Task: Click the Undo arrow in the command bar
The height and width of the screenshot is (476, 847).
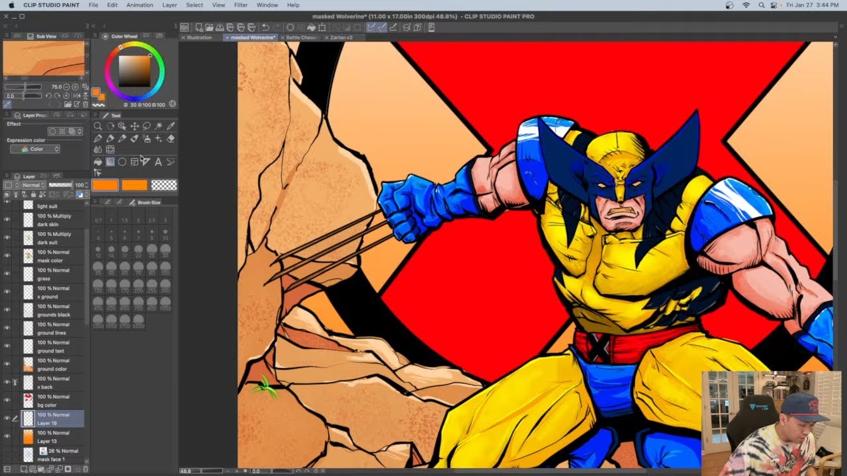Action: 265,28
